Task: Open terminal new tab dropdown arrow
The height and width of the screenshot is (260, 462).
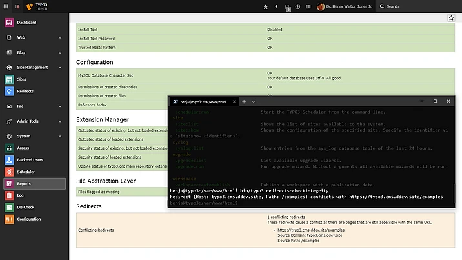Action: [254, 102]
